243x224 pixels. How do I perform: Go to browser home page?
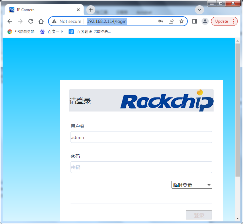coord(41,21)
